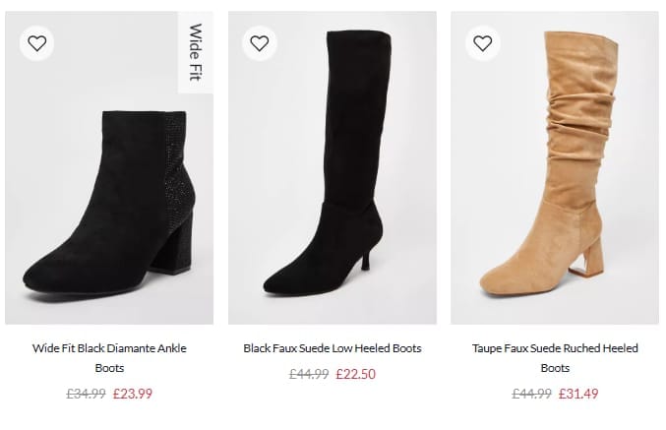Click crossed-out £44.99 under Black Faux Suede boots
The width and height of the screenshot is (666, 430).
tap(309, 374)
